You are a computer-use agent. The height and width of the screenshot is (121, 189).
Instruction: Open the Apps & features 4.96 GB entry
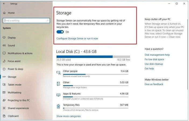point(92,96)
